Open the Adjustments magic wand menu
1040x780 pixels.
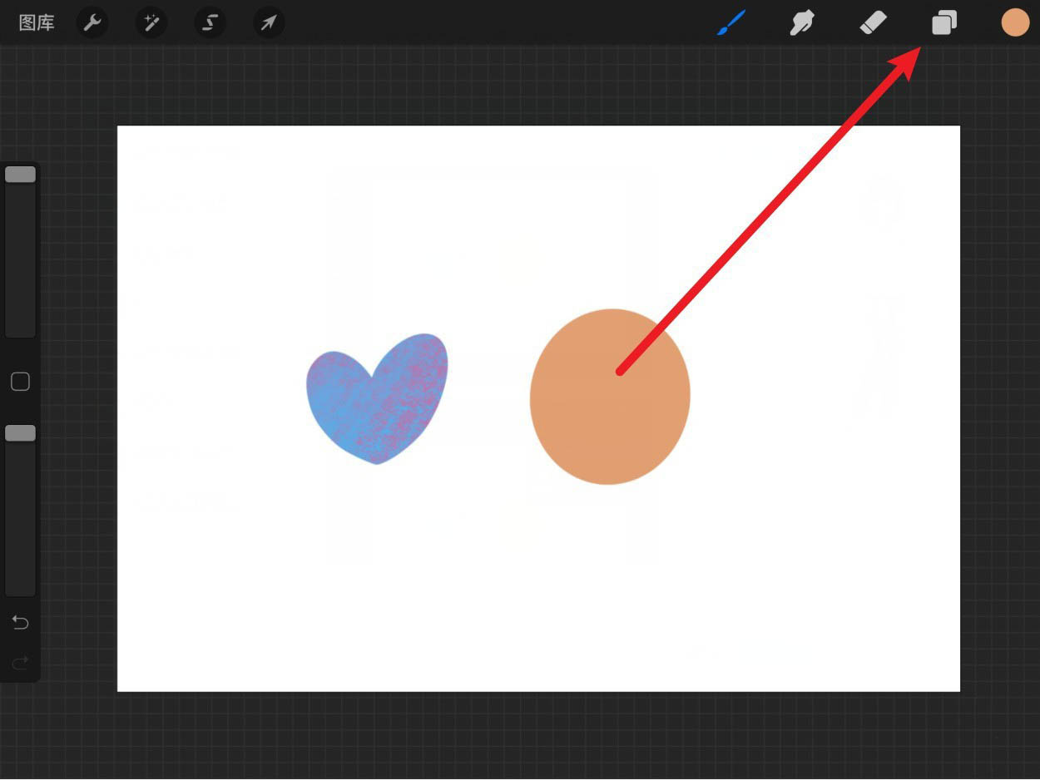point(151,23)
